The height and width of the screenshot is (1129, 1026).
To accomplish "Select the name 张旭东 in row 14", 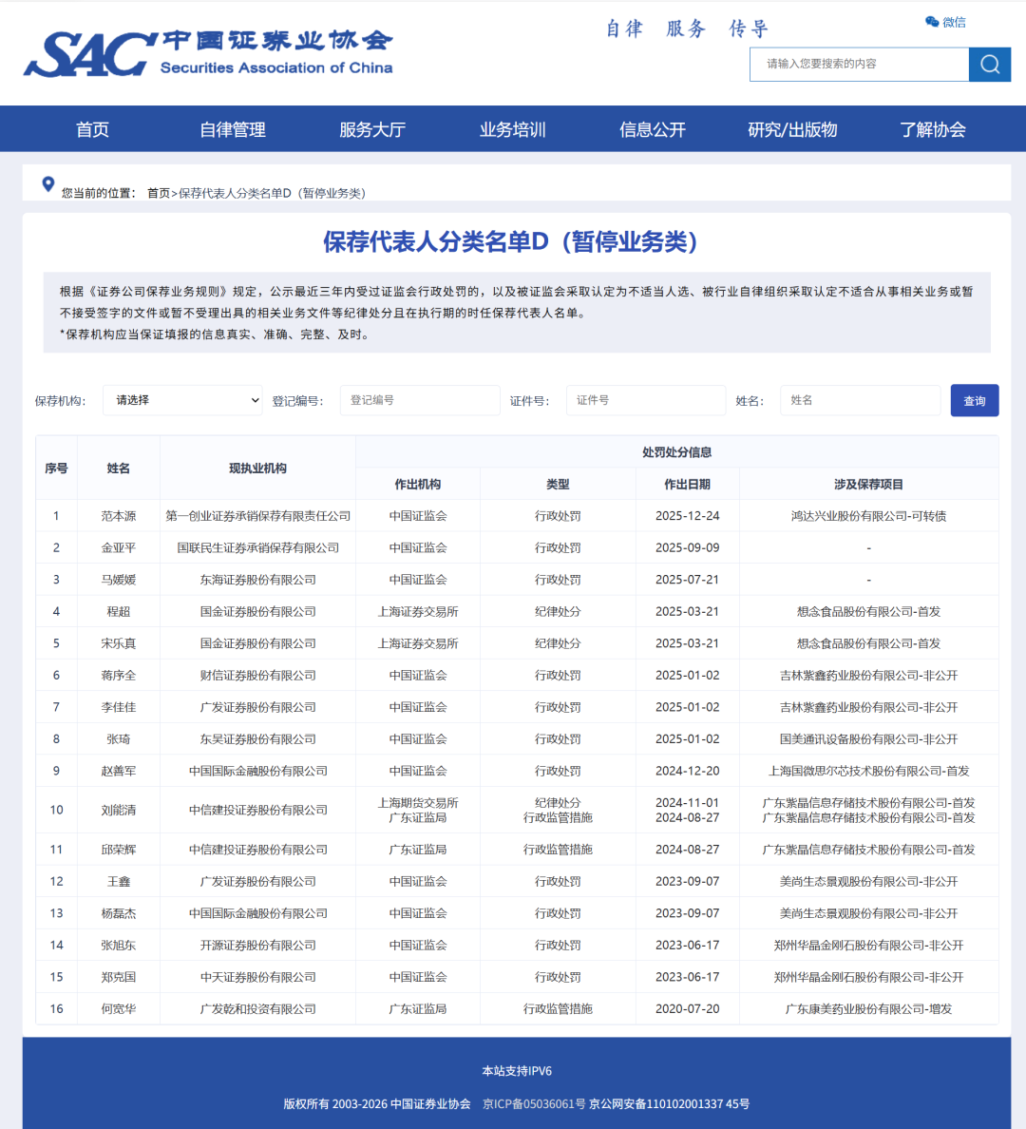I will tap(119, 946).
